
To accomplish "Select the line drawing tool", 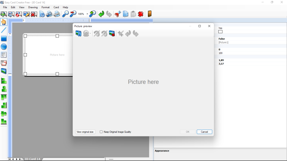I will point(4,30).
